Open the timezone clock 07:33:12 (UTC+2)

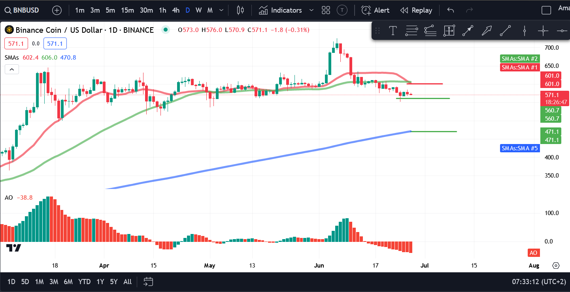pyautogui.click(x=539, y=282)
